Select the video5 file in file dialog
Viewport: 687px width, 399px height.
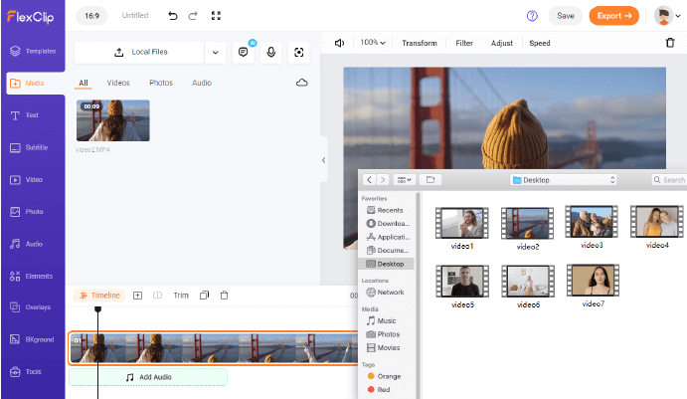pos(462,287)
